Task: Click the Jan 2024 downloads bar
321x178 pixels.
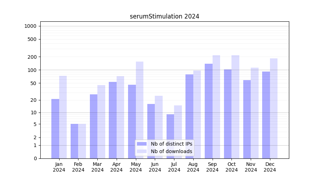Action: 63,117
